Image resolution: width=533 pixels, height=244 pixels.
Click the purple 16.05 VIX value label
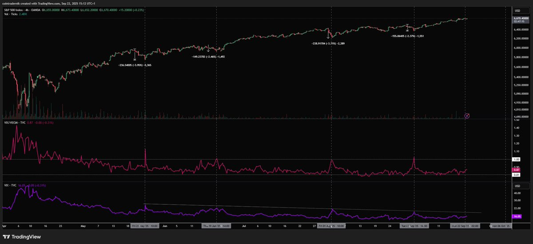[x=517, y=216]
